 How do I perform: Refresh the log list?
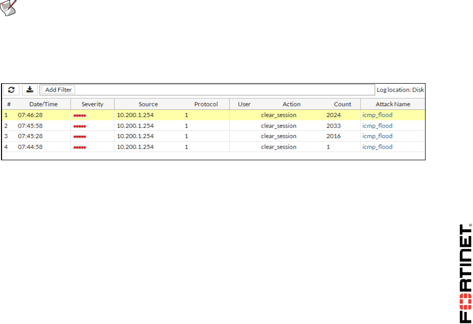tap(11, 90)
